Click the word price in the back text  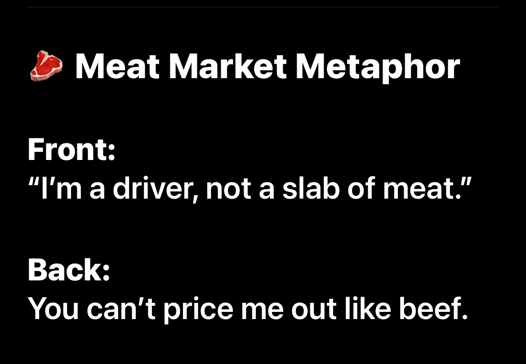[x=198, y=309]
